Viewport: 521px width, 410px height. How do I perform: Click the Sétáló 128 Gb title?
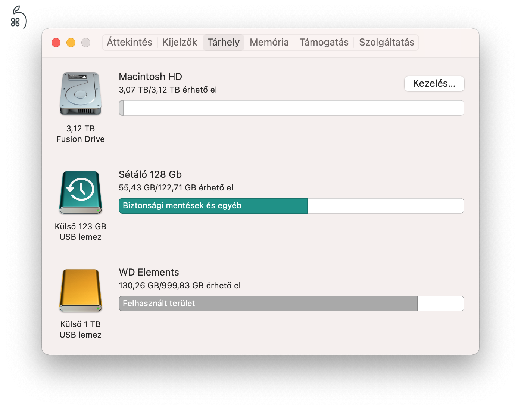click(x=150, y=174)
